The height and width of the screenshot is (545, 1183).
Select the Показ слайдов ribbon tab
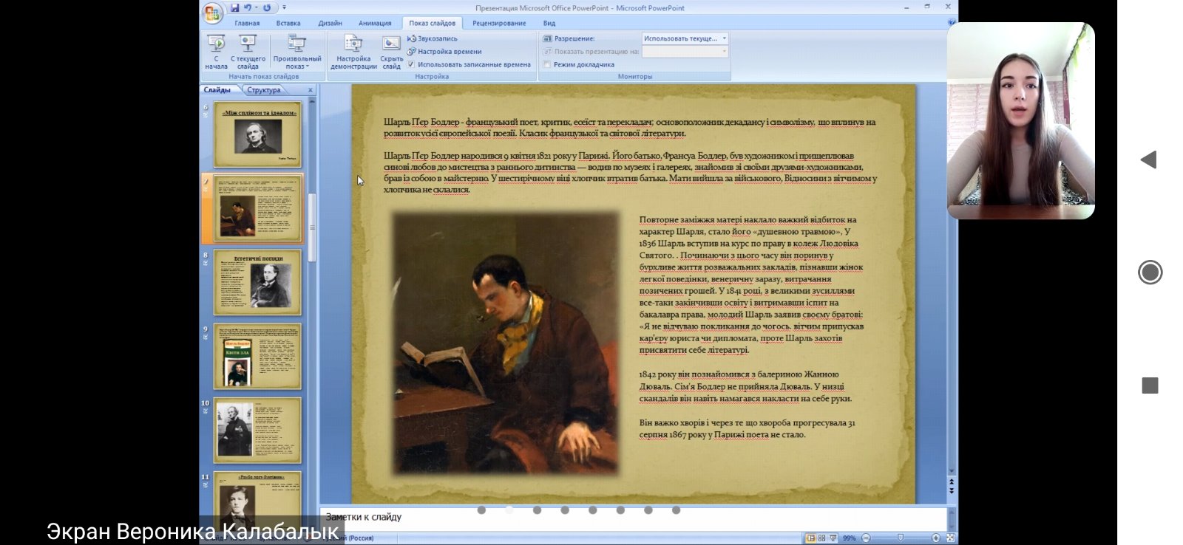click(432, 24)
